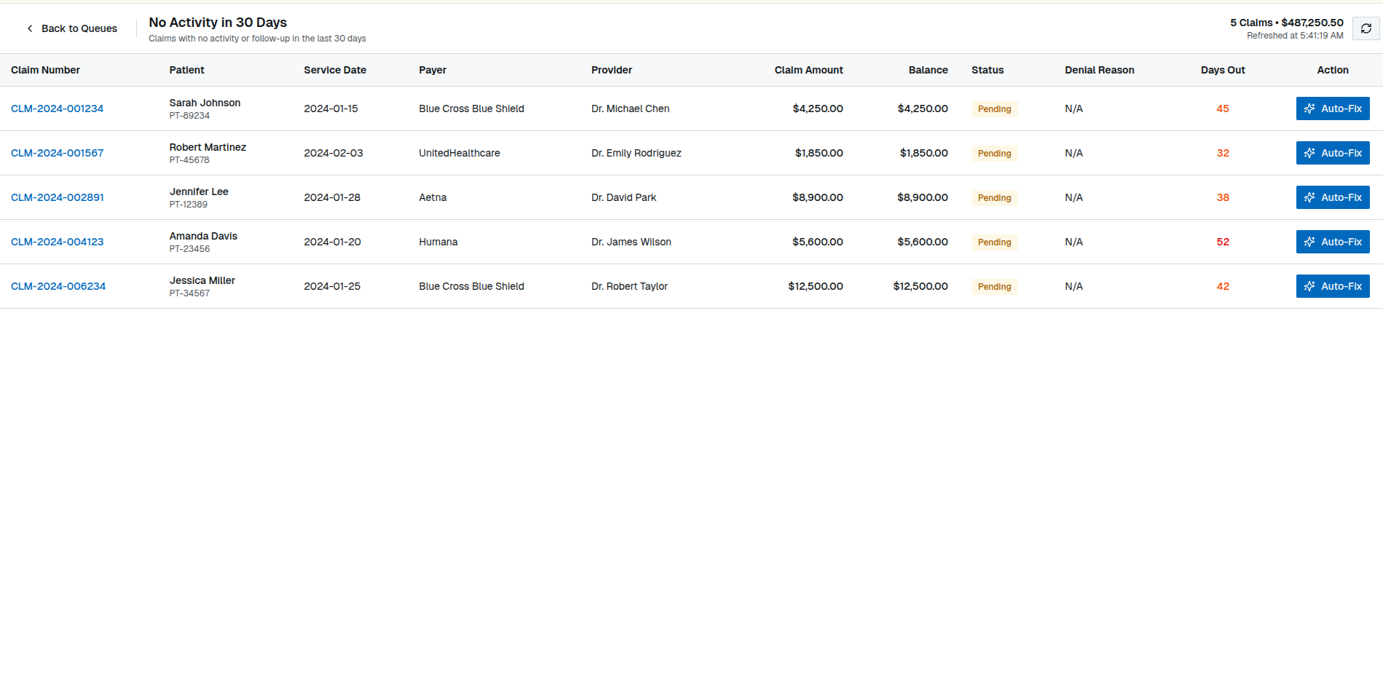Click provider Dr. Michael Chen

tap(630, 108)
